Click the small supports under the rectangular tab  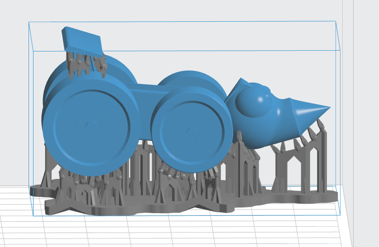[87, 65]
